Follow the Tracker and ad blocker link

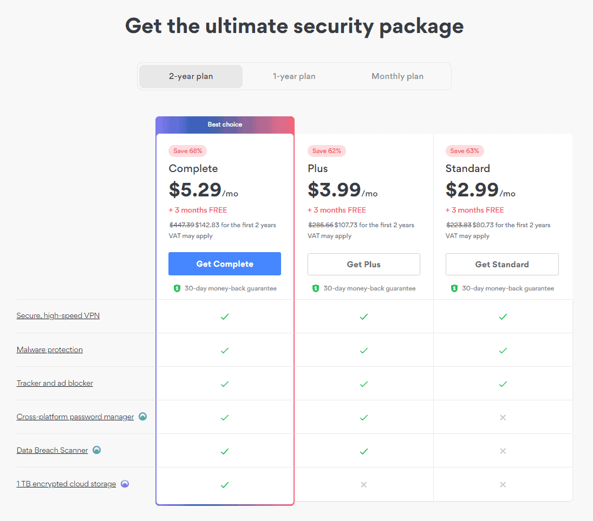[55, 383]
